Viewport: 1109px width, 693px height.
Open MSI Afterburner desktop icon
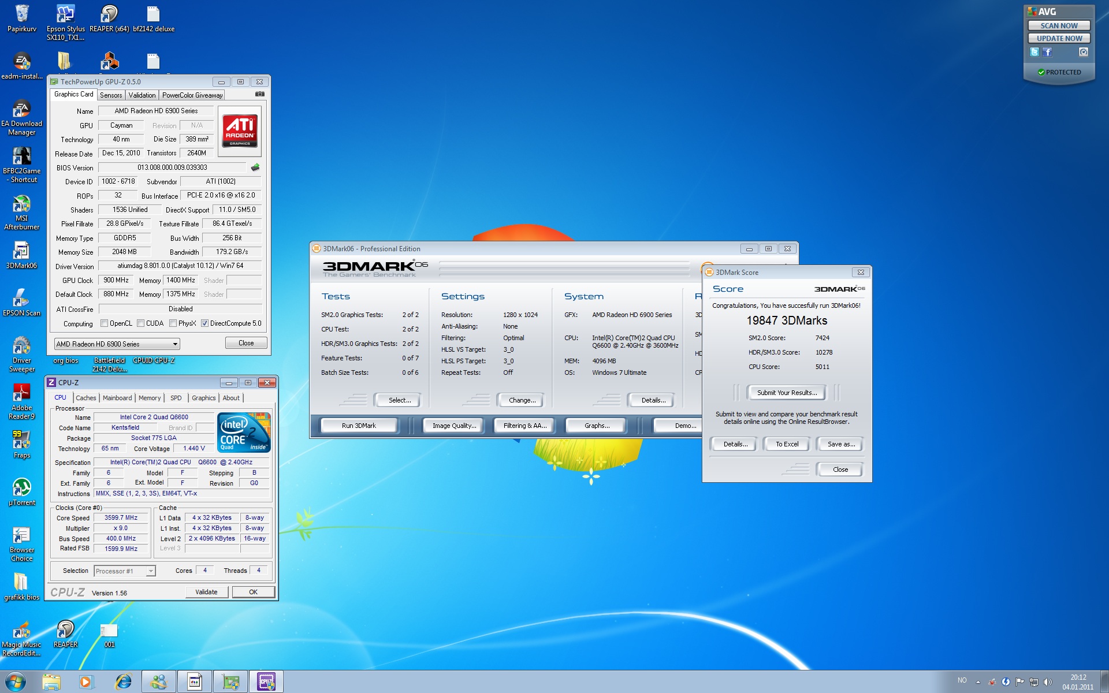pos(22,213)
